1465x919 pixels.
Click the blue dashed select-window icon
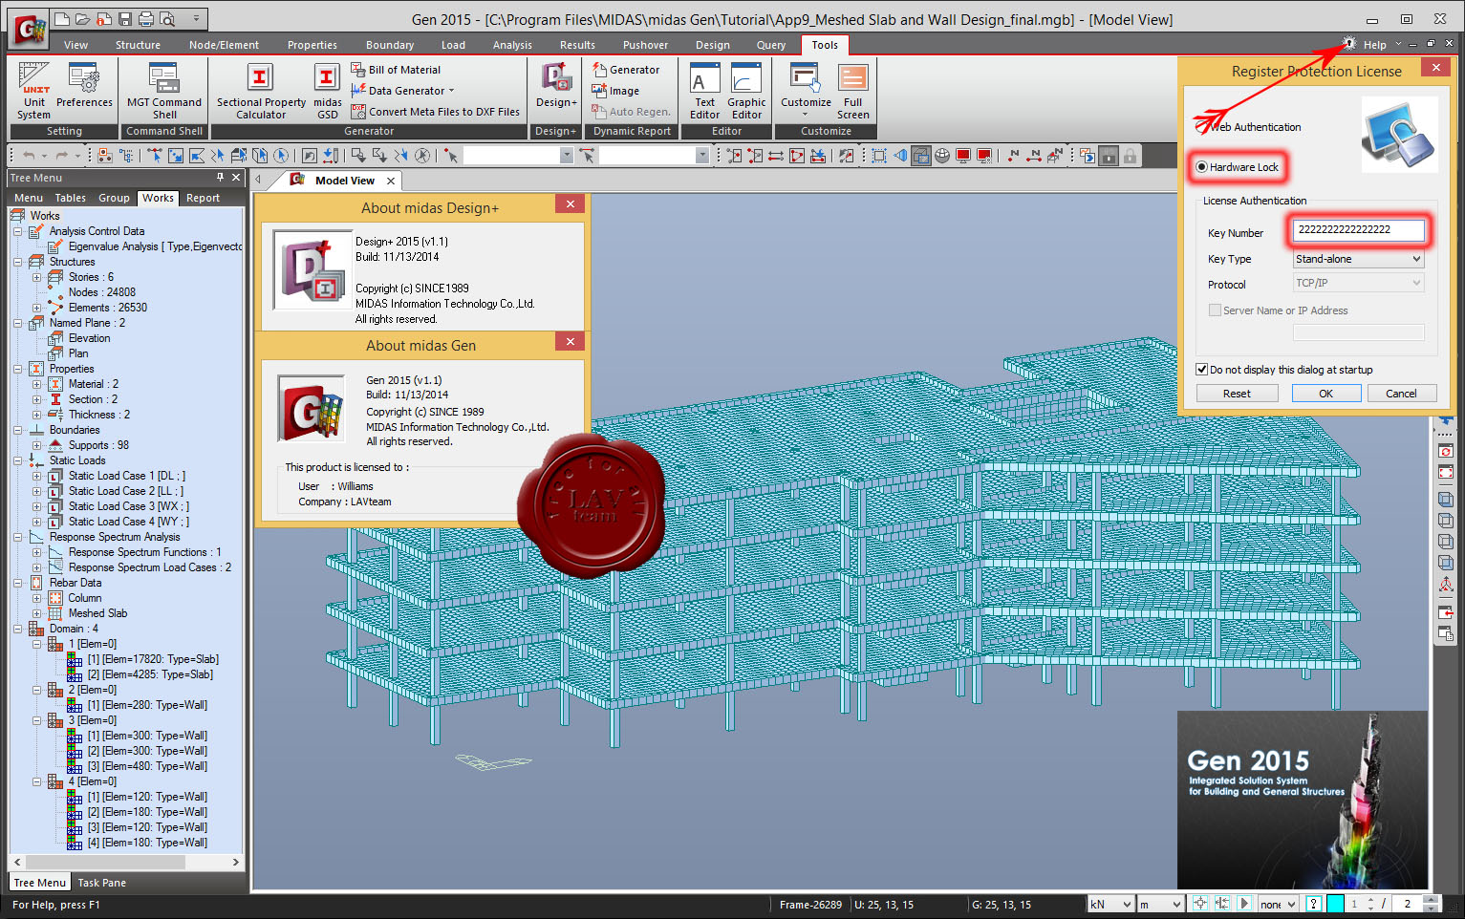[x=879, y=156]
